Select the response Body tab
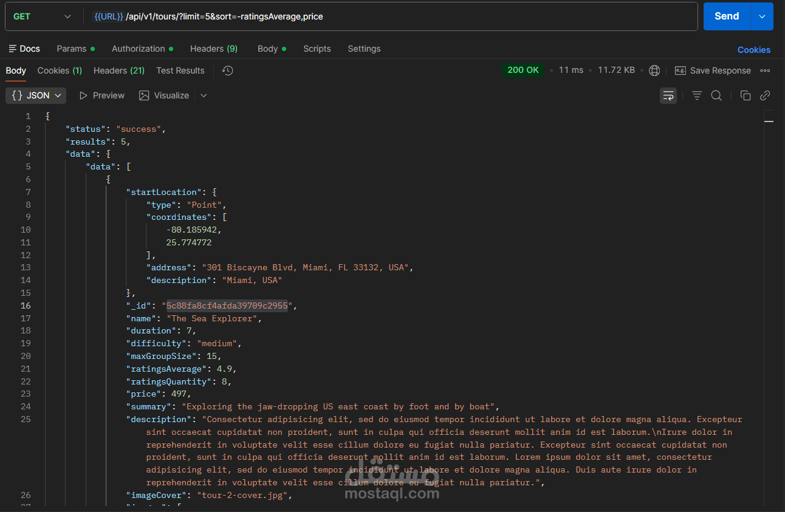The image size is (785, 512). (x=16, y=70)
